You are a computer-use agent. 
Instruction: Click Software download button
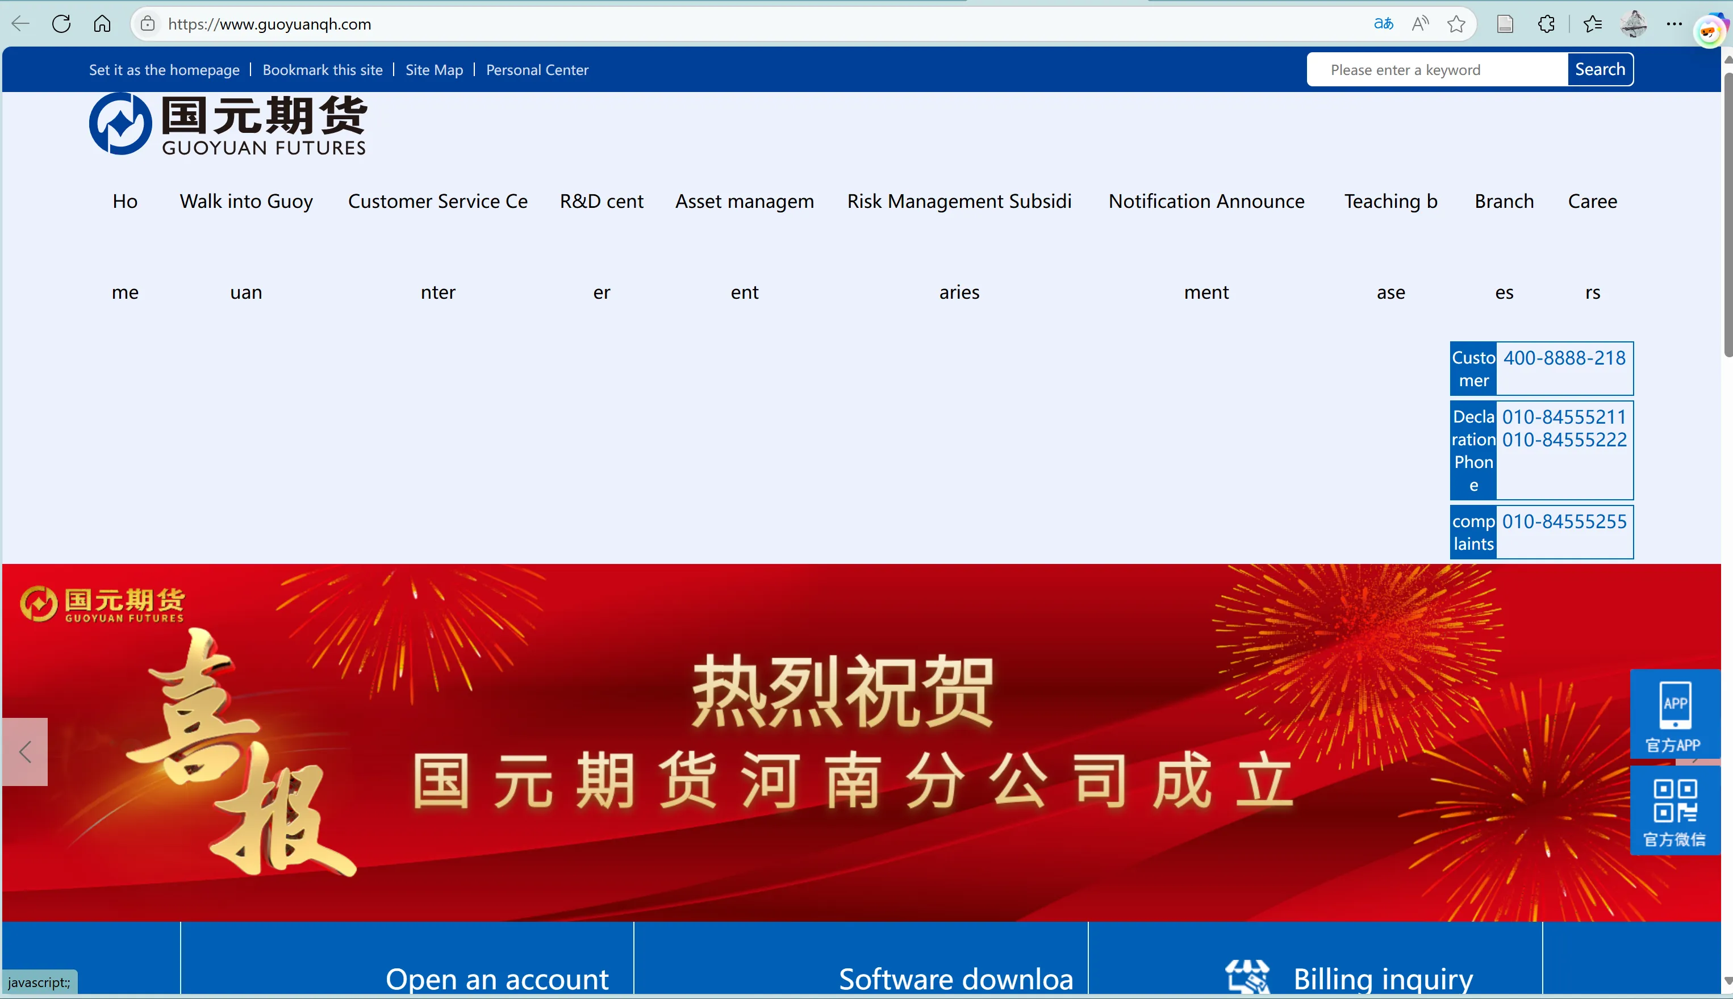tap(956, 979)
